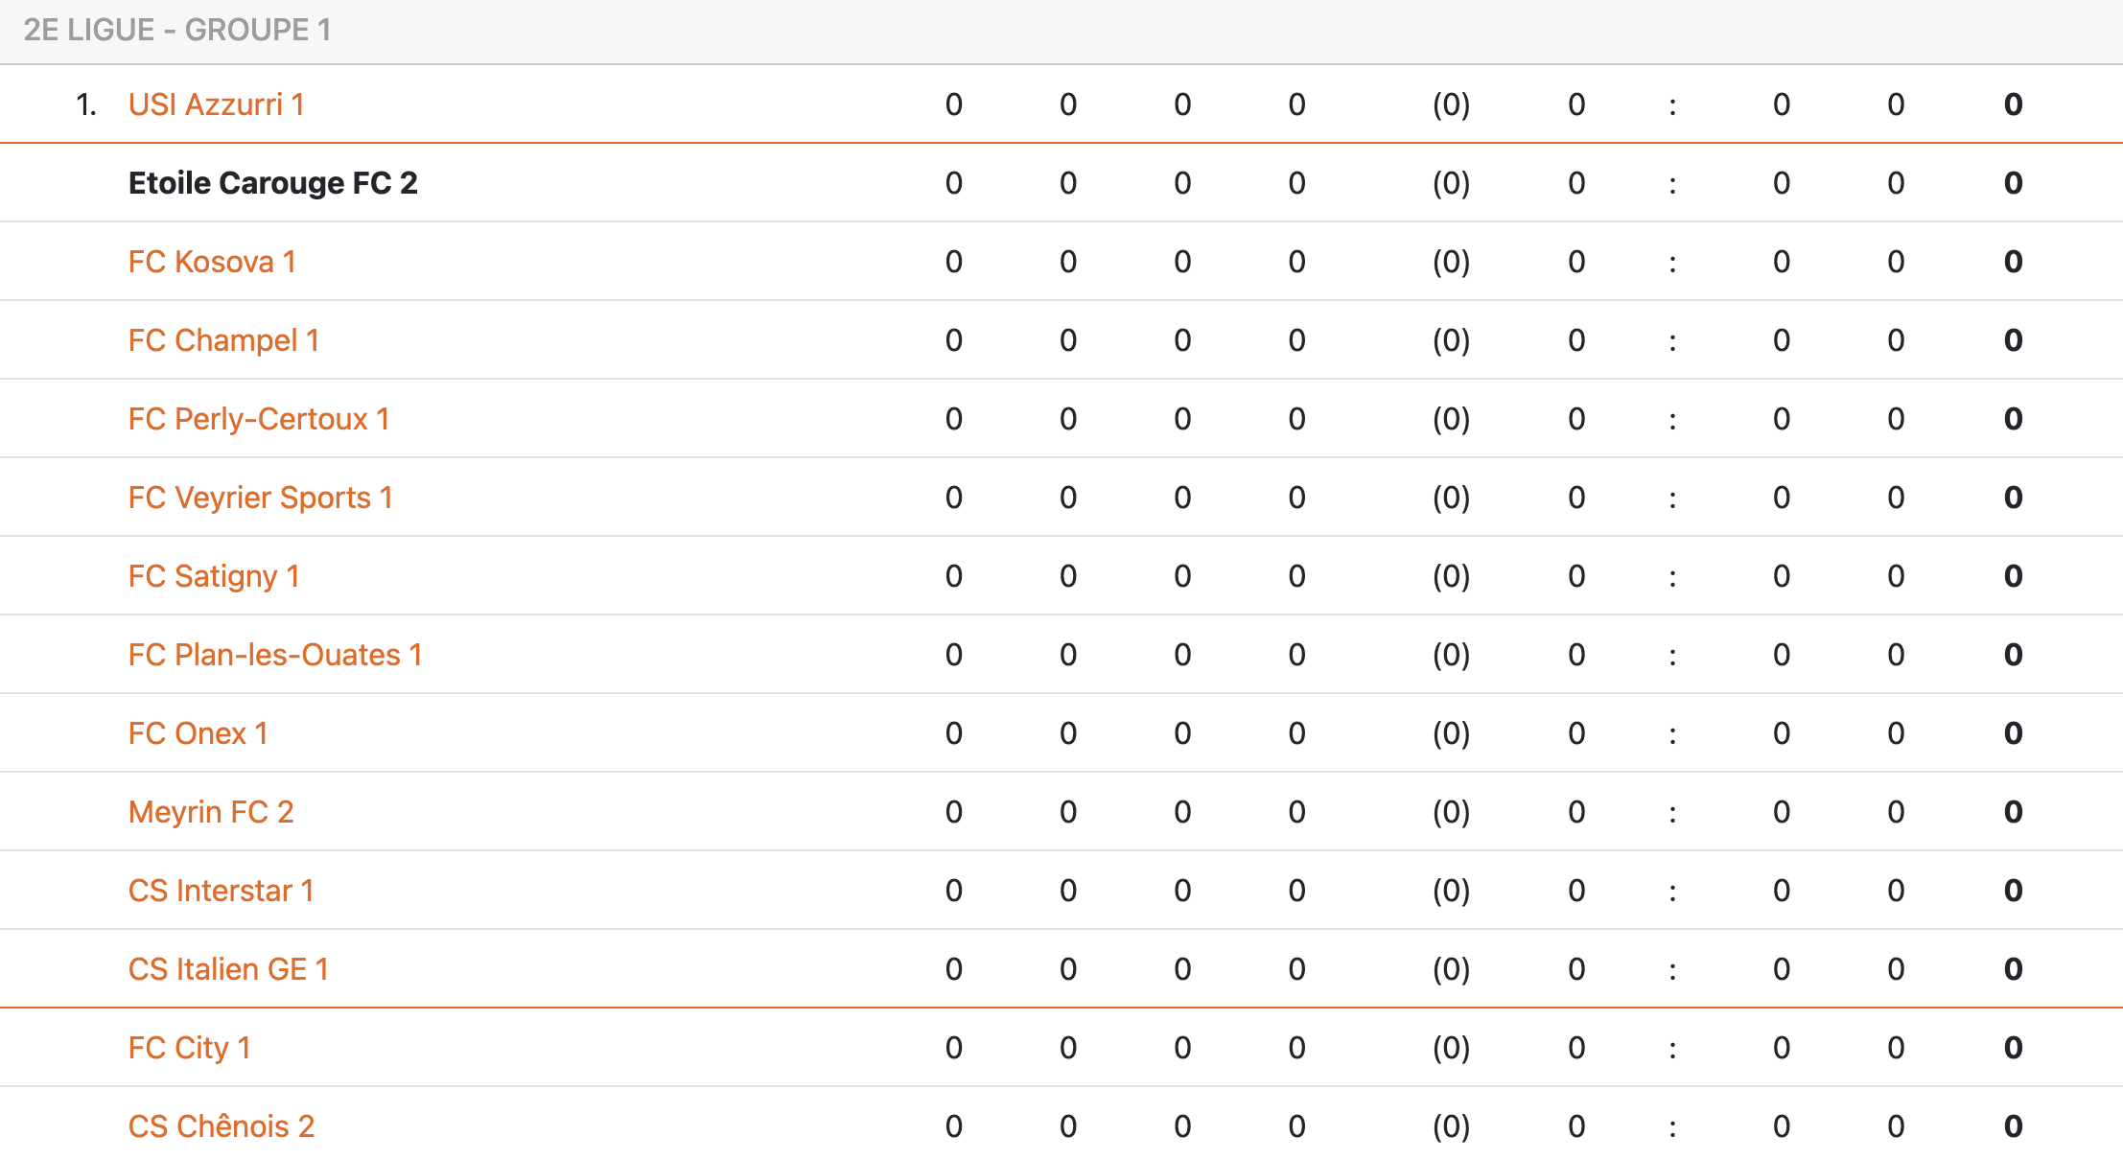
Task: Select the FC Onex 1 team link
Action: point(198,733)
